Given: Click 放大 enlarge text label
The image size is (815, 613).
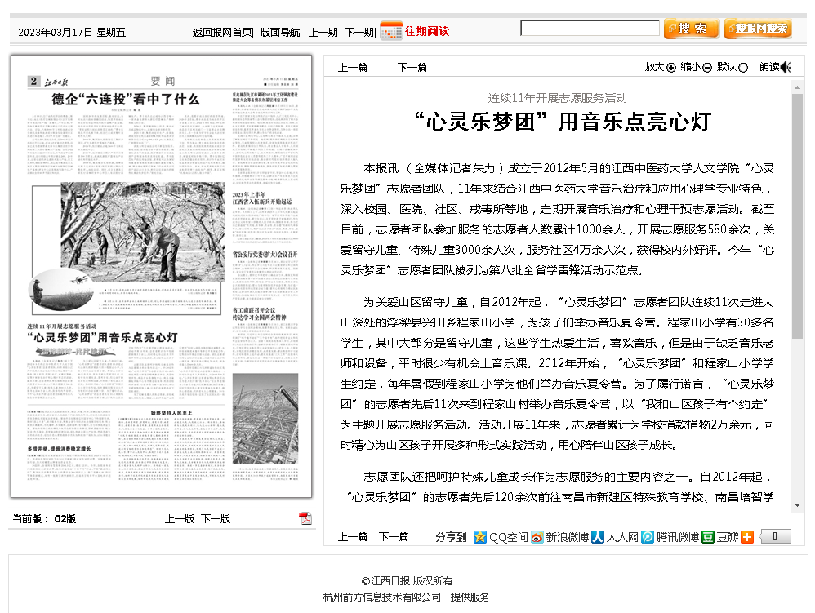Looking at the screenshot, I should pos(654,67).
